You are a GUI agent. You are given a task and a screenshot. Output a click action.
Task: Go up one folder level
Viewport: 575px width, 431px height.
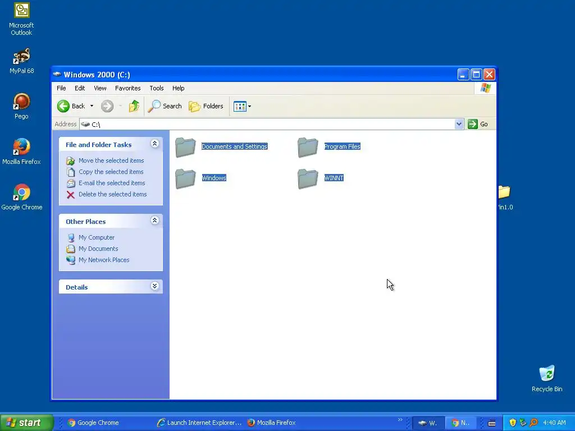(134, 106)
